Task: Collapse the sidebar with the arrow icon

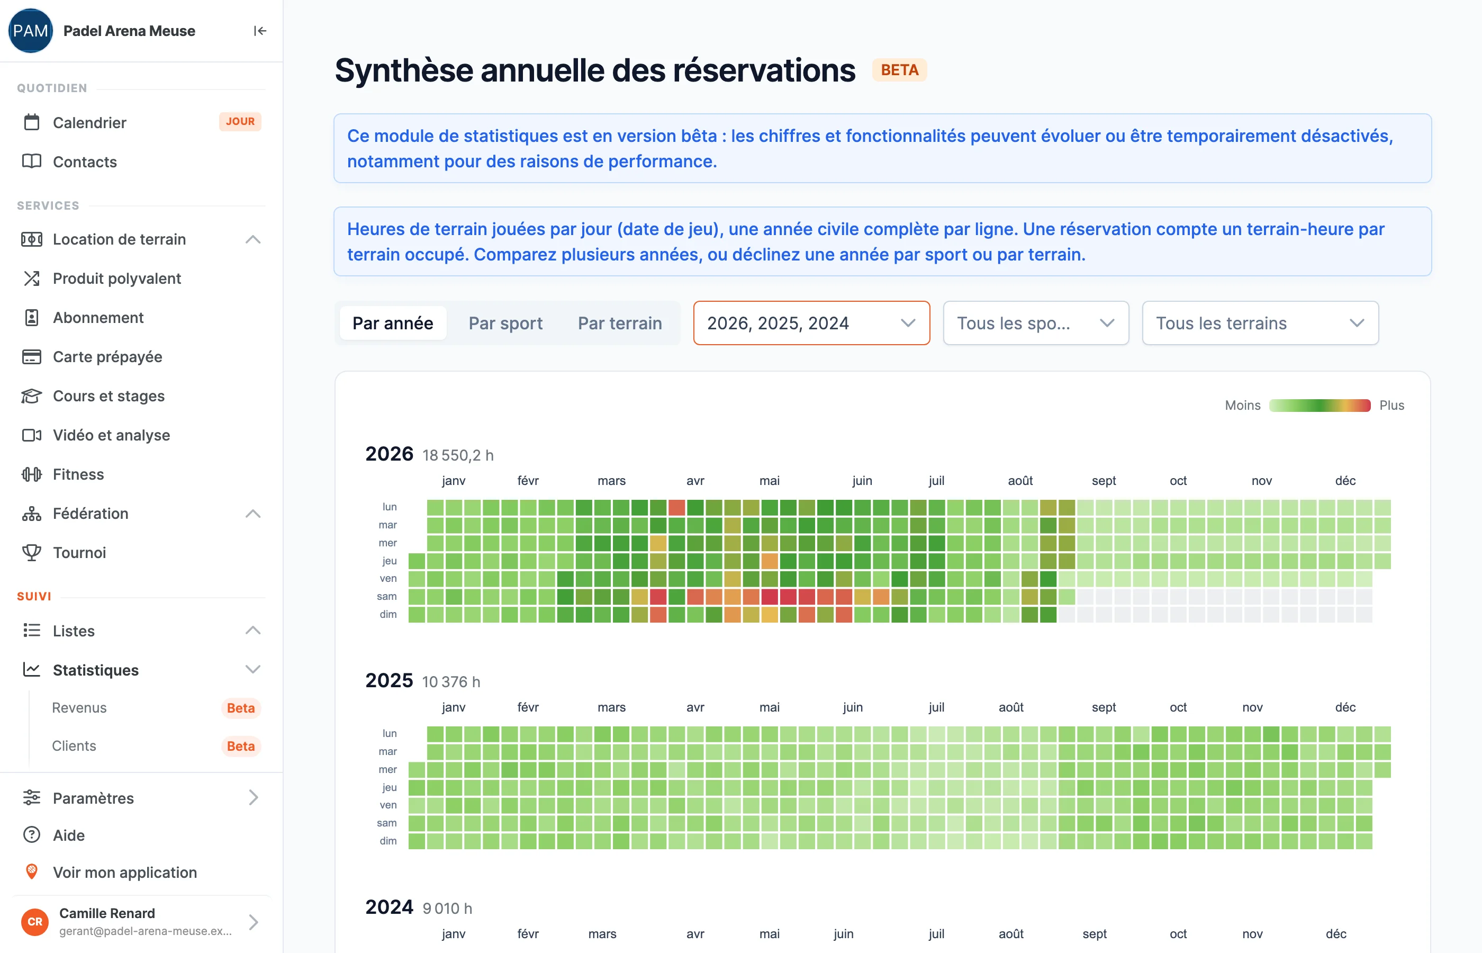Action: (260, 31)
